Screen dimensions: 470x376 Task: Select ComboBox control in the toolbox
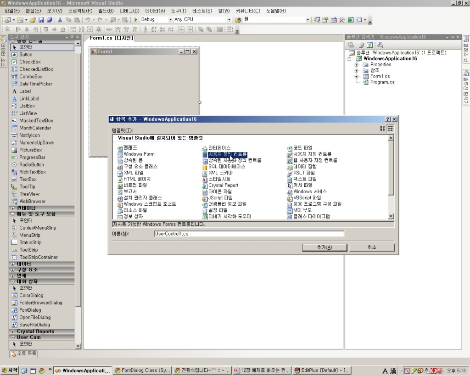click(31, 77)
